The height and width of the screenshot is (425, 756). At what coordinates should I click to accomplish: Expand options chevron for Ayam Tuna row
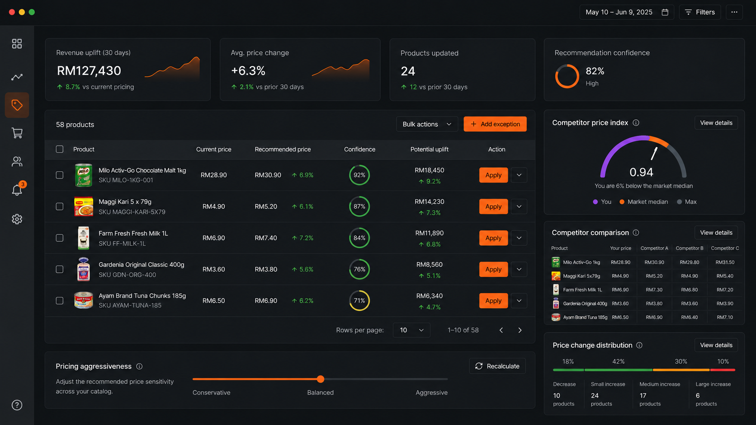519,301
